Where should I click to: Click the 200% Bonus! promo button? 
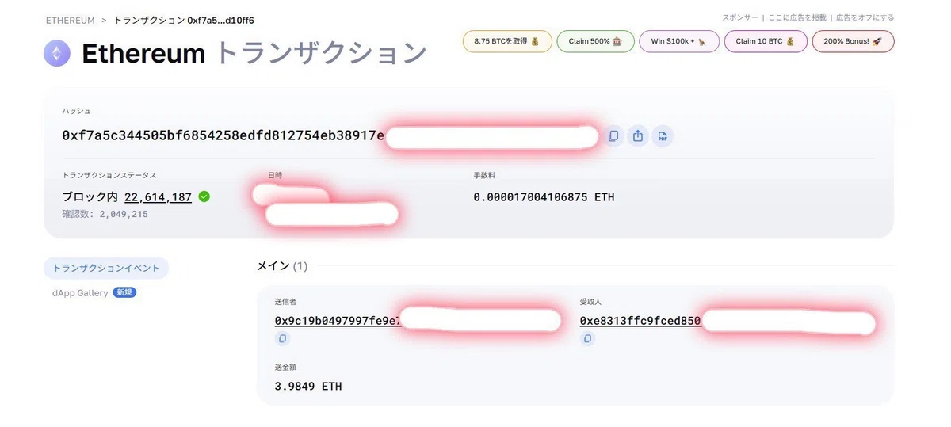point(853,41)
